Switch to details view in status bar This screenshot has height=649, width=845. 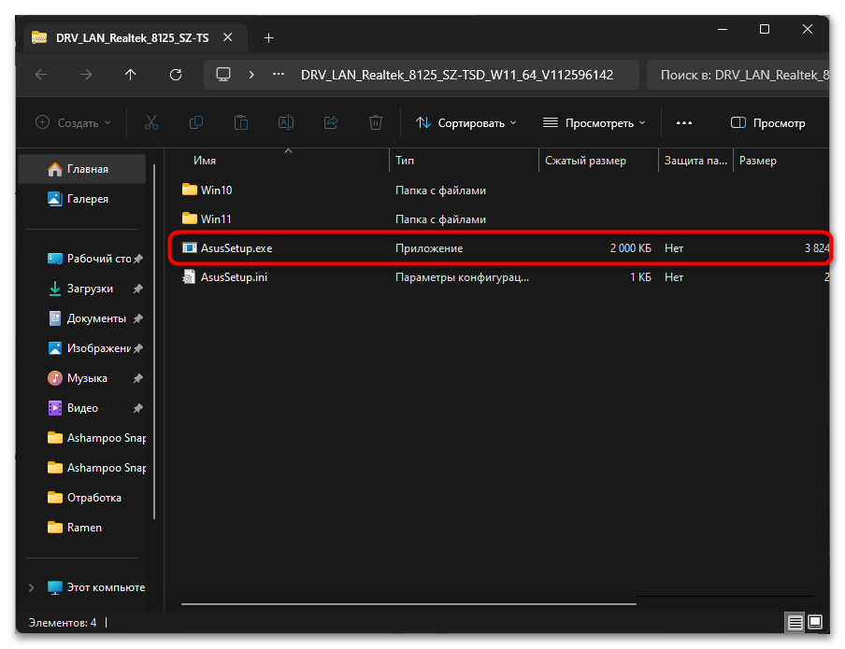tap(795, 623)
